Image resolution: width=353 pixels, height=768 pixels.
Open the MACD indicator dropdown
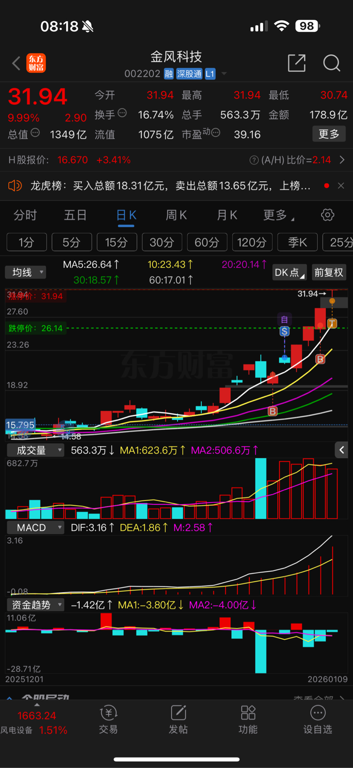click(35, 527)
